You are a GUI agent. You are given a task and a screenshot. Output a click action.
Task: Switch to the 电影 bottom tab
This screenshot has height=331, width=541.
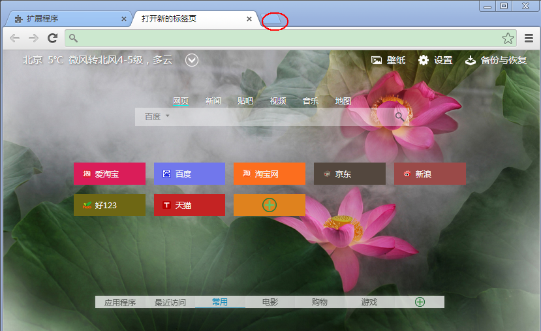pyautogui.click(x=270, y=302)
